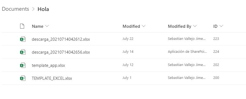Click Excel icon beside template_app.xlsx
This screenshot has width=246, height=99.
(23, 65)
